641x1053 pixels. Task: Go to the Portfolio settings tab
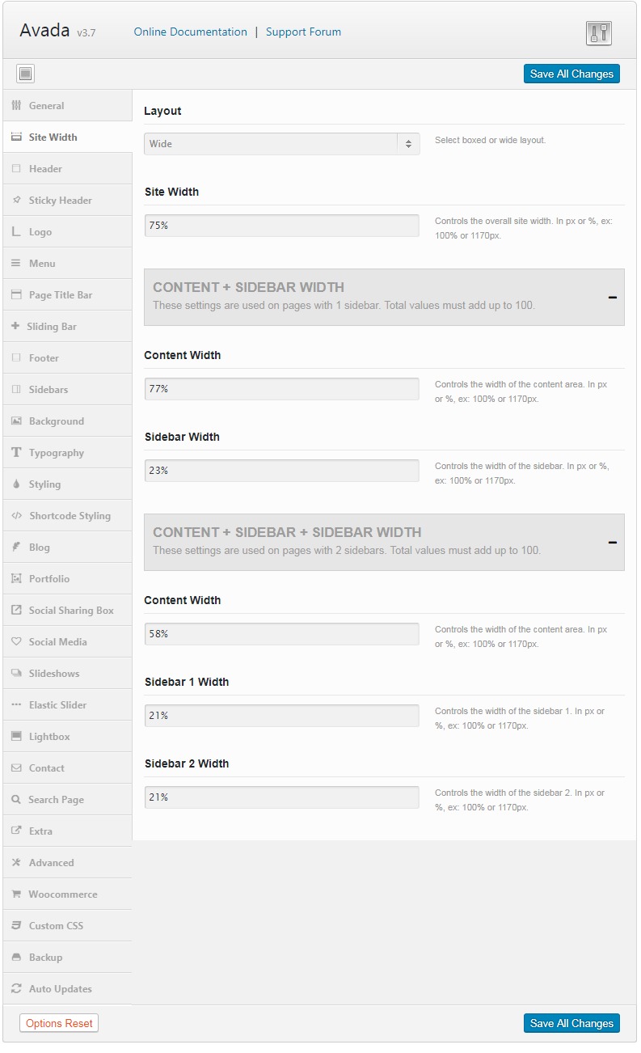[x=68, y=579]
